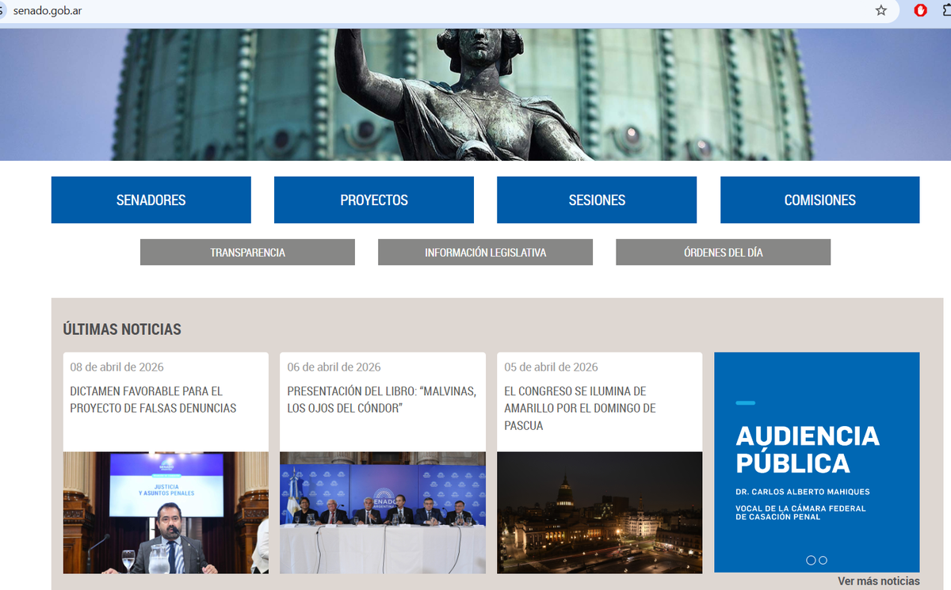Click the night-time Congreso building photo
Viewport: 951px width, 590px height.
tap(599, 512)
